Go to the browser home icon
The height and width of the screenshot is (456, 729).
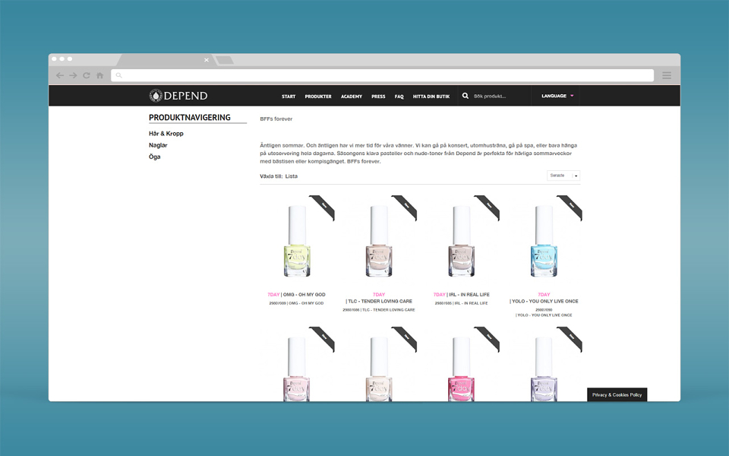coord(99,75)
